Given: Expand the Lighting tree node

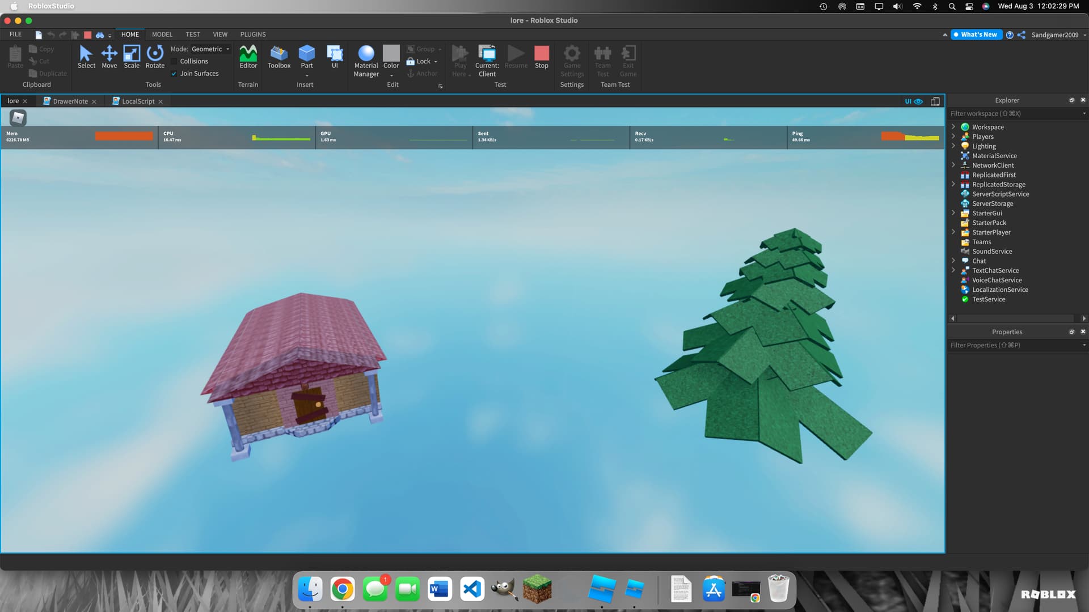Looking at the screenshot, I should point(953,146).
